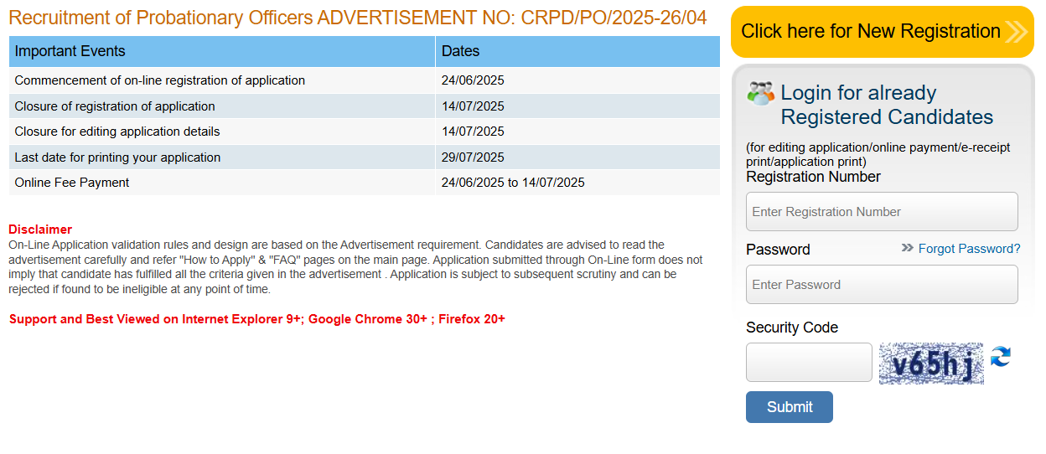Viewport: 1046px width, 454px height.
Task: Click the Security Code text box
Action: 809,363
